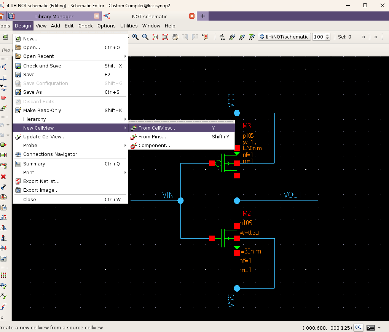389x332 pixels.
Task: Switch to the NOT schematic tab
Action: [150, 16]
